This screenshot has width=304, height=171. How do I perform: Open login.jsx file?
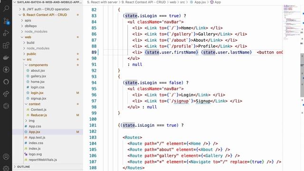[37, 93]
